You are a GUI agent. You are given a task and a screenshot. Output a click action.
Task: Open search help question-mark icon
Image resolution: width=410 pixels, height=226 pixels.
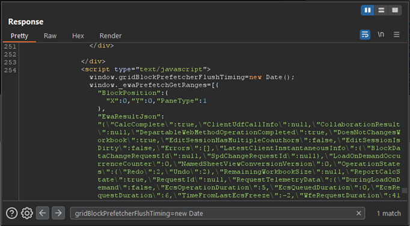pyautogui.click(x=12, y=213)
